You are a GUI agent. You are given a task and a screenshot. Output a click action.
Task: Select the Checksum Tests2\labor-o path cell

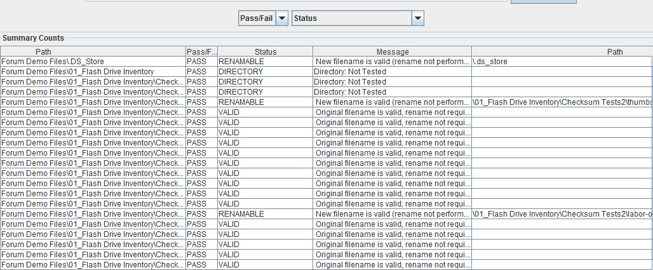(x=562, y=214)
